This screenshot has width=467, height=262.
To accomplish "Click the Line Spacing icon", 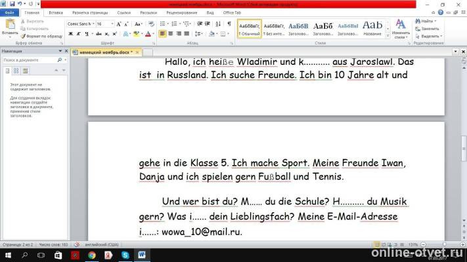I will [x=198, y=34].
